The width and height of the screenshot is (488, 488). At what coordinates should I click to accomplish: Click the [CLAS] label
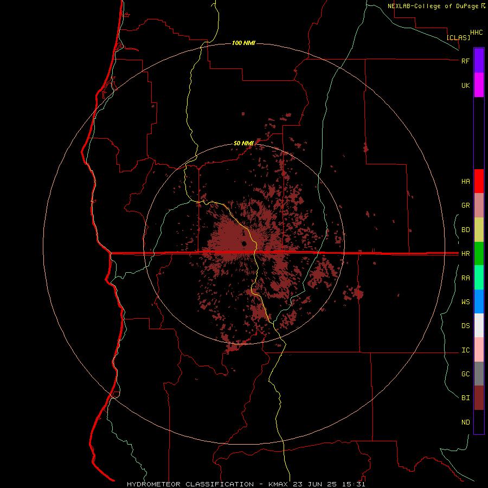(x=458, y=37)
